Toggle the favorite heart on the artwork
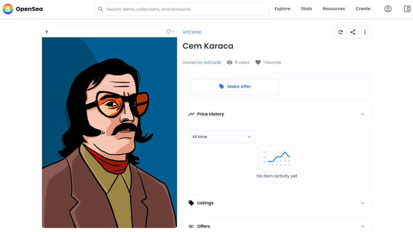 click(168, 31)
